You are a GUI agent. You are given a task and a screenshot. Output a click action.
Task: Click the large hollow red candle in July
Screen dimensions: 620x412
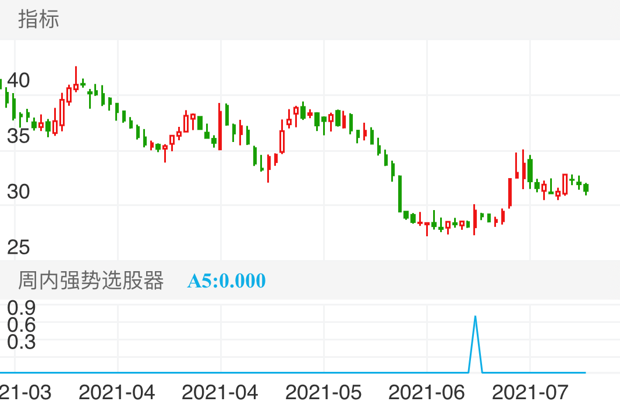tap(565, 184)
